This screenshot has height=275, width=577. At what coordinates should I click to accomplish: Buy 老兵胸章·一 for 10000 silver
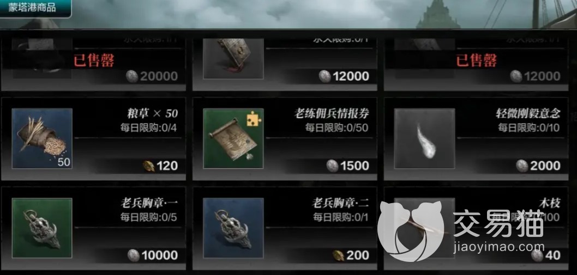coord(153,255)
